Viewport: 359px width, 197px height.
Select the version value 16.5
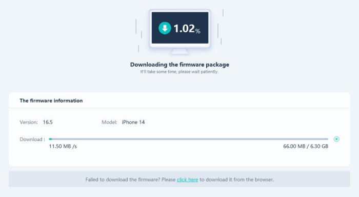click(x=48, y=122)
